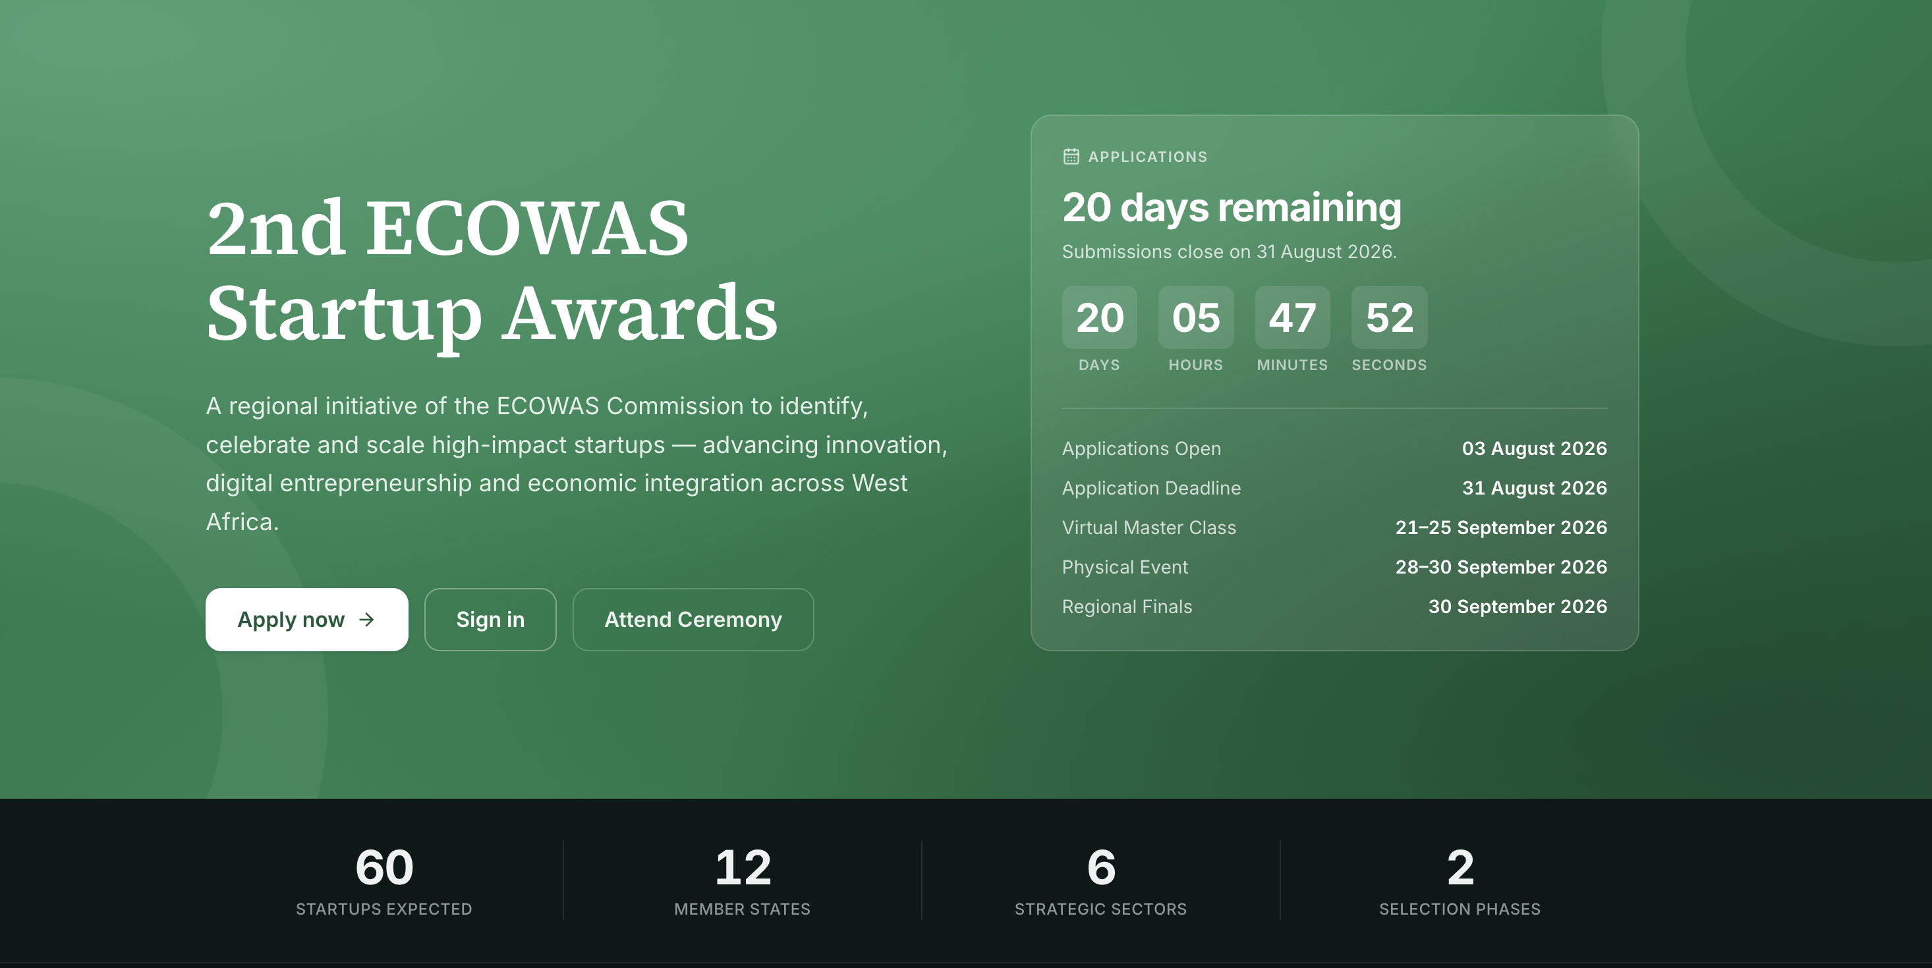This screenshot has width=1932, height=968.
Task: Click the HOURS countdown label
Action: (1195, 365)
